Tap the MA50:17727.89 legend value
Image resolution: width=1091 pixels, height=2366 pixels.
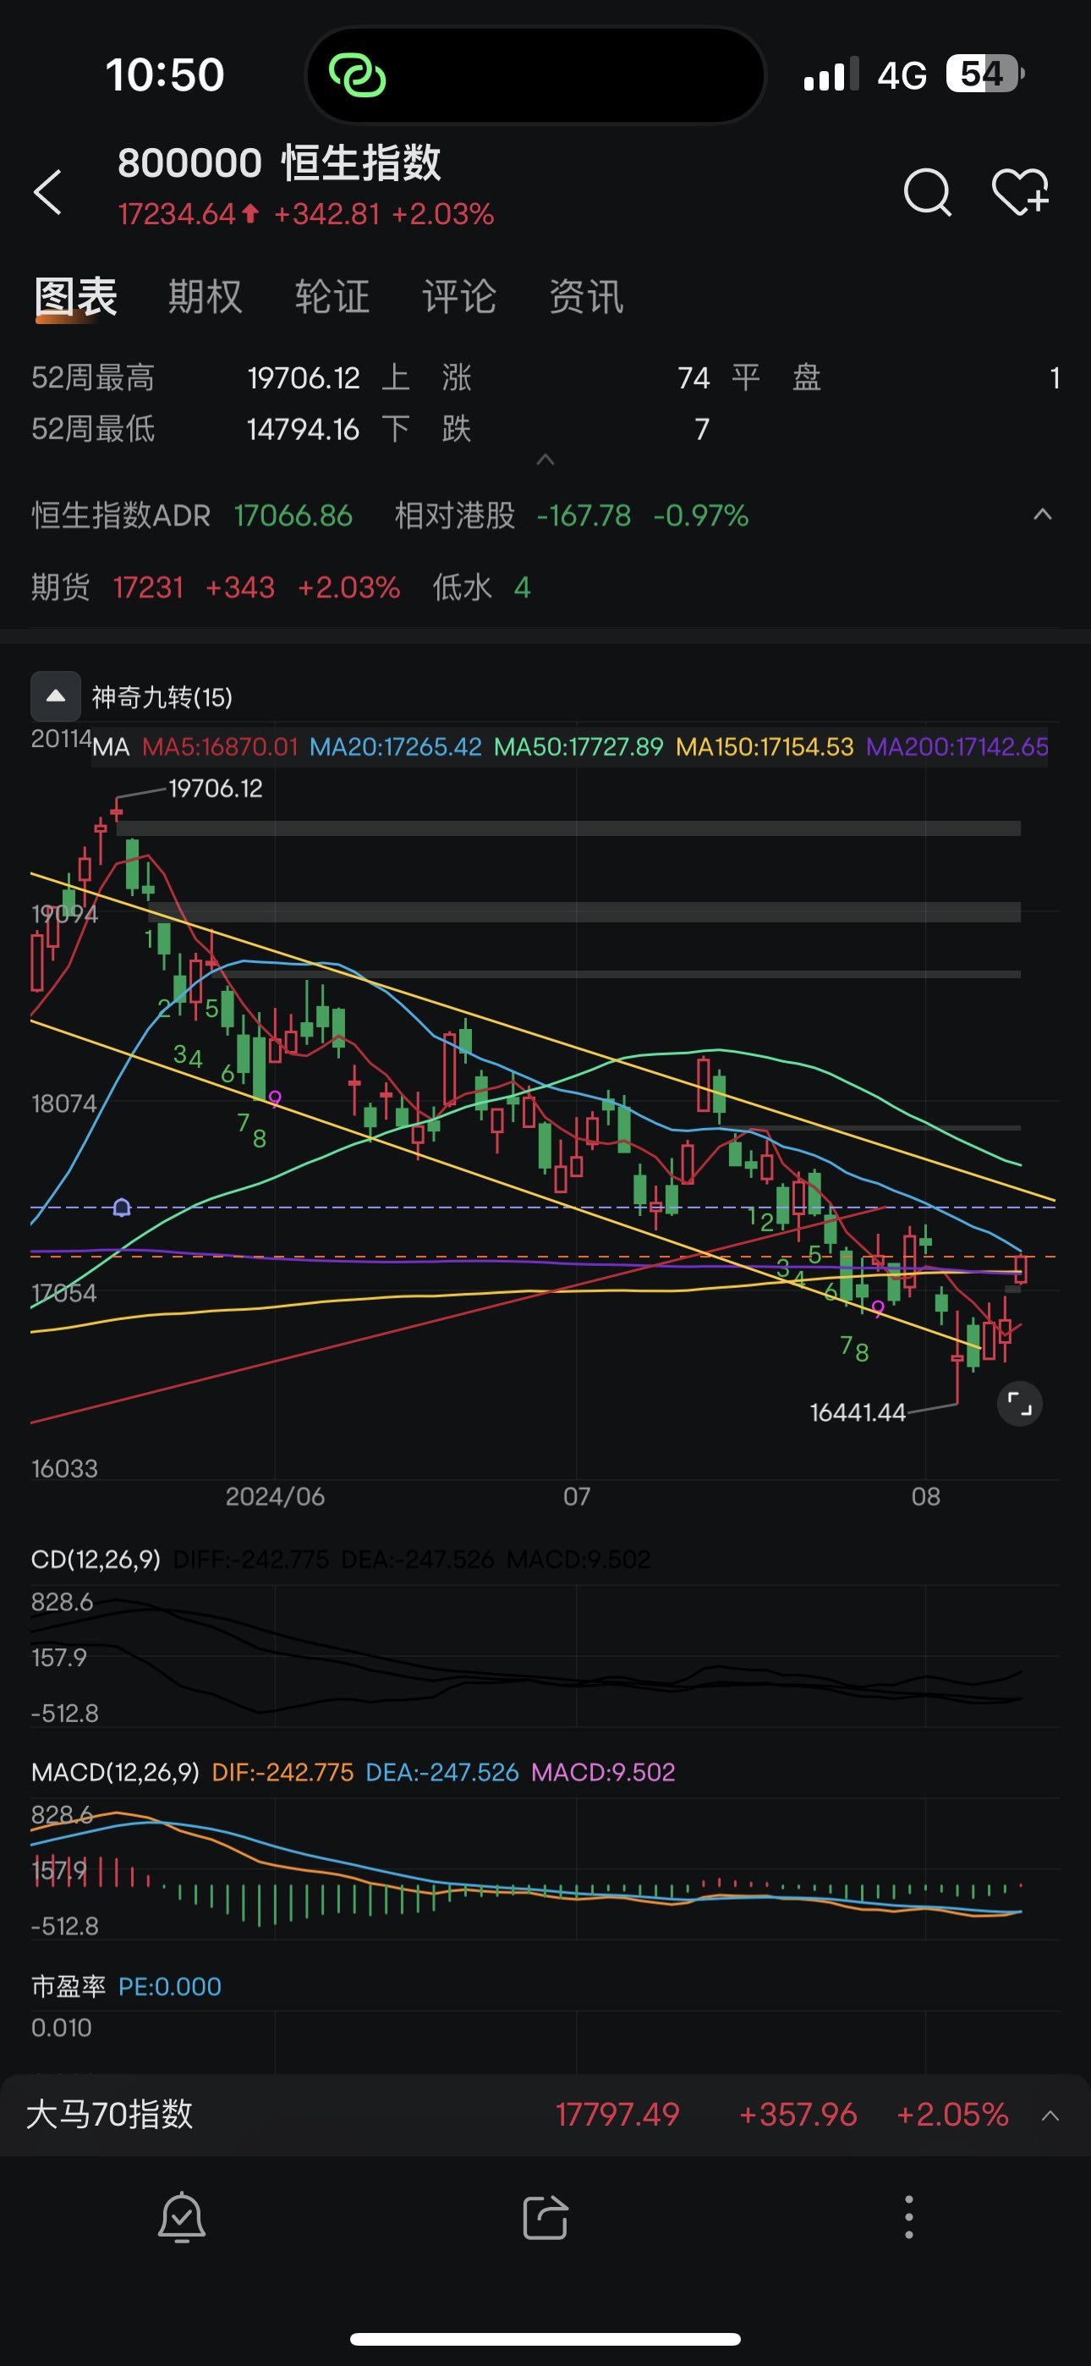(x=578, y=746)
